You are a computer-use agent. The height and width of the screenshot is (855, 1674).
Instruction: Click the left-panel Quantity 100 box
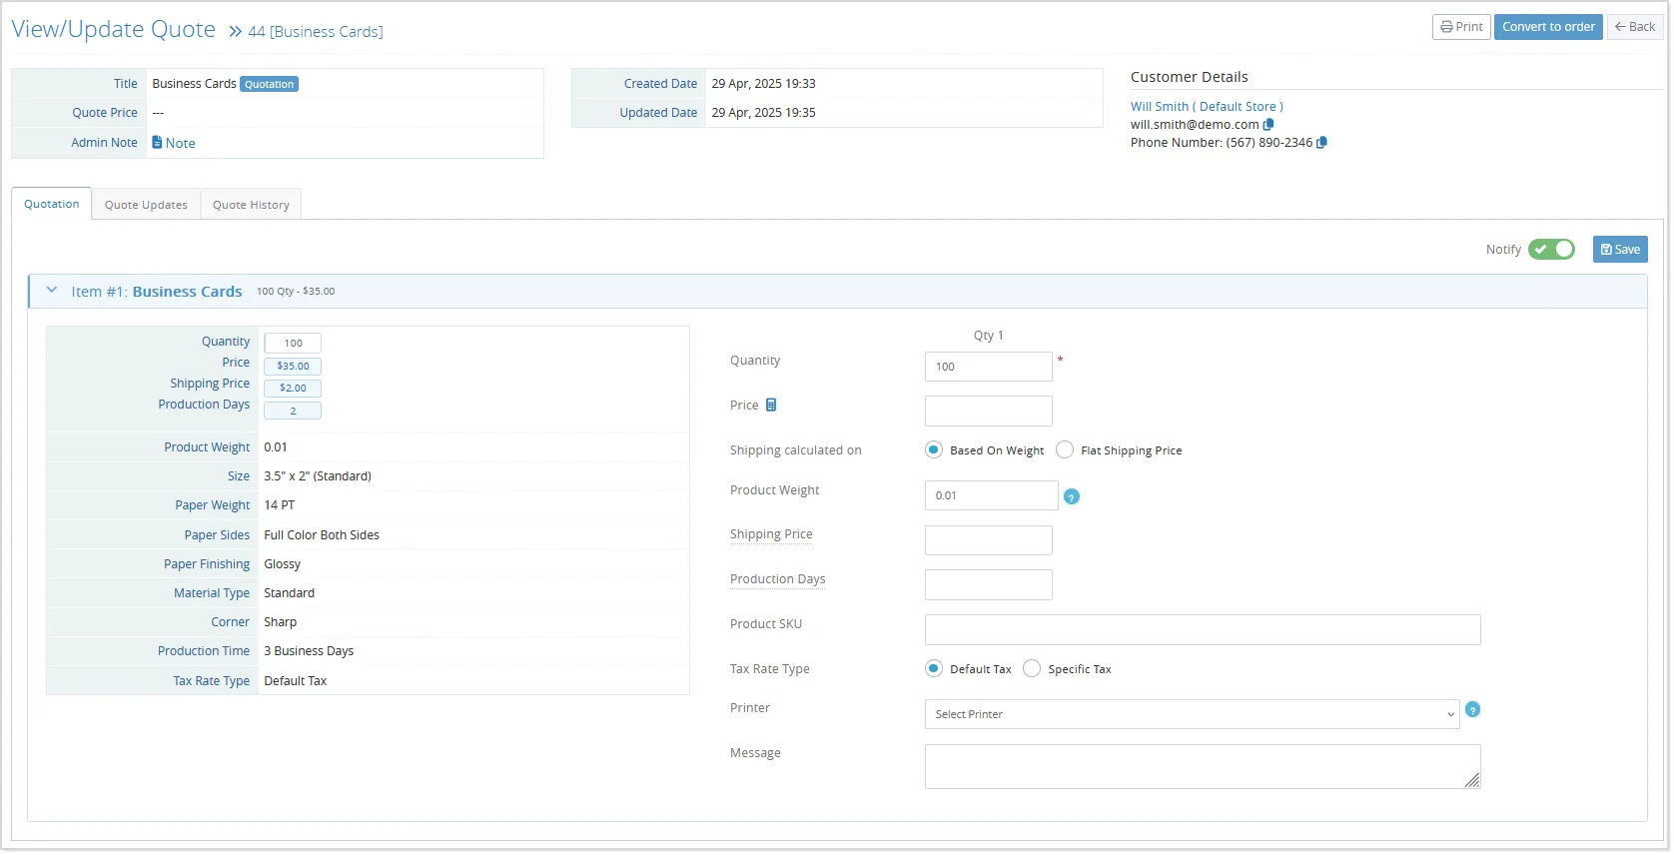pos(293,344)
